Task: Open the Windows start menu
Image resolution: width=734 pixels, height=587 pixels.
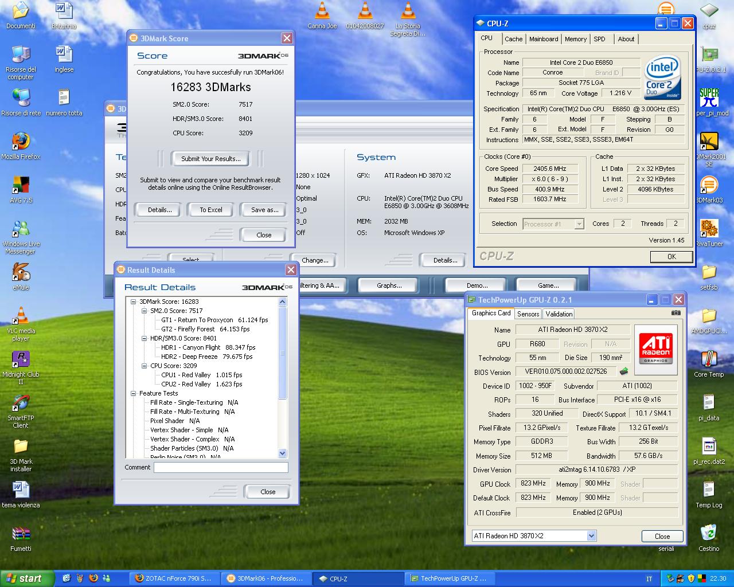Action: coord(28,578)
